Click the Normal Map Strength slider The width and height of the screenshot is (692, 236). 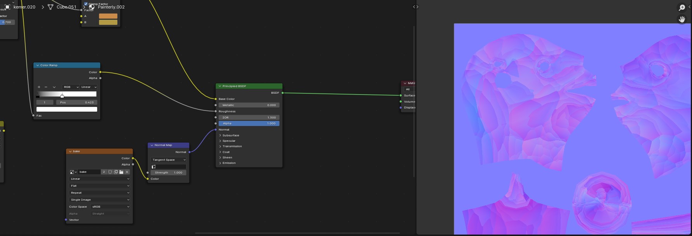168,173
